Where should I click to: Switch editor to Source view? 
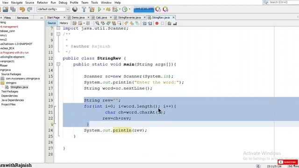pyautogui.click(x=52, y=23)
